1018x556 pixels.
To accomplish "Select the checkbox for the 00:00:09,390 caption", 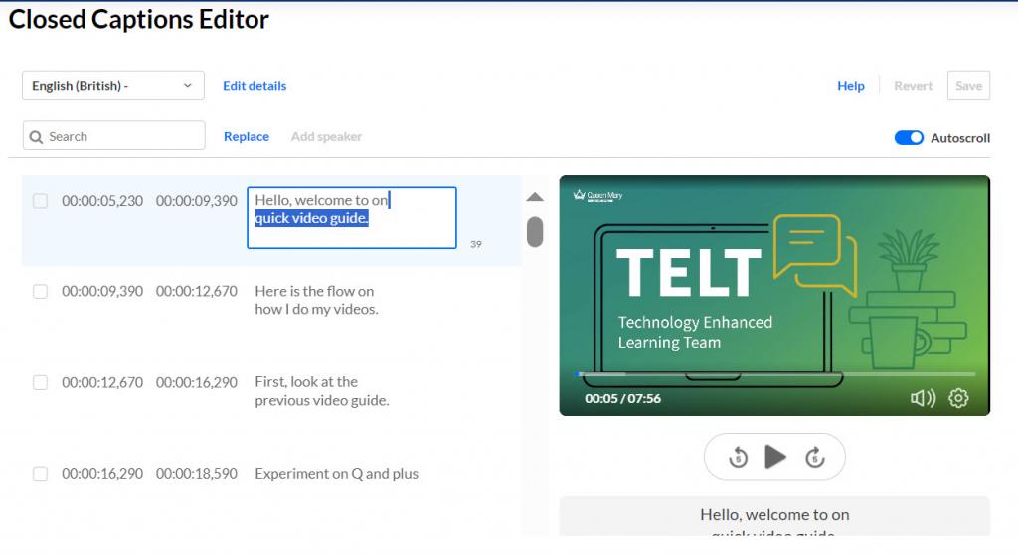I will click(41, 292).
